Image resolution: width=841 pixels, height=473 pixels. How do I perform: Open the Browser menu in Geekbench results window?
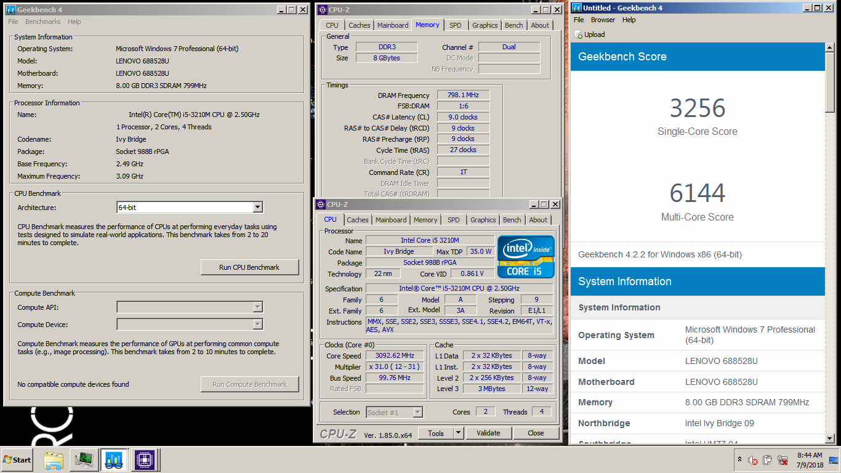pos(603,20)
